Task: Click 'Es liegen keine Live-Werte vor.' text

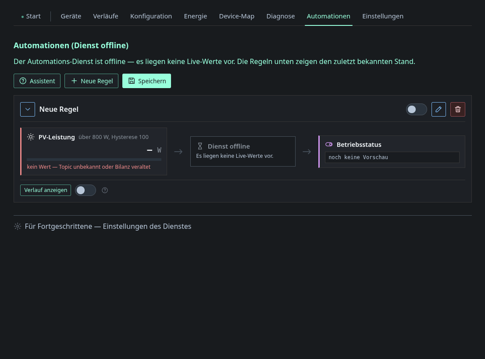Action: 235,156
